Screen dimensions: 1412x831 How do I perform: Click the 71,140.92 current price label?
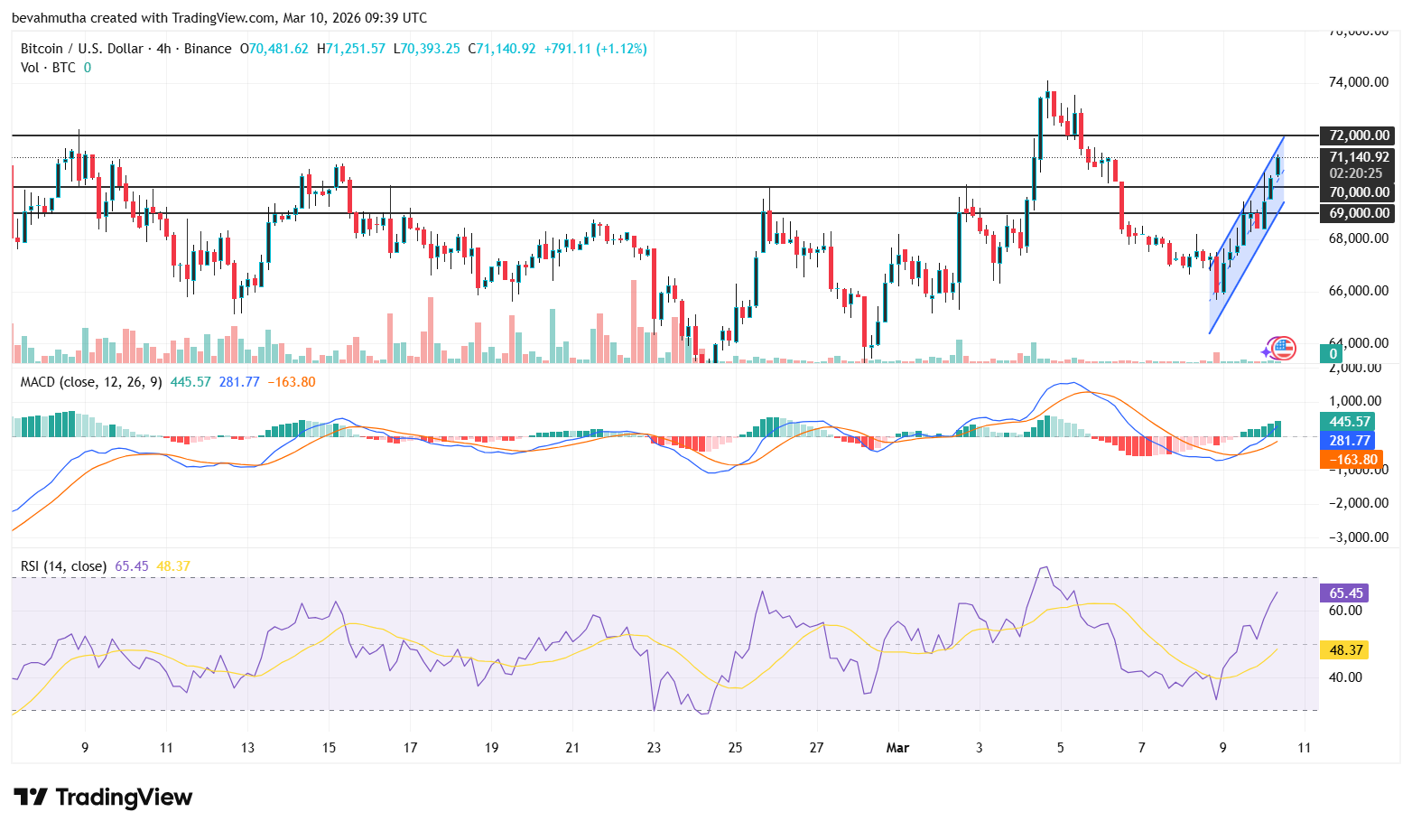pos(1358,156)
